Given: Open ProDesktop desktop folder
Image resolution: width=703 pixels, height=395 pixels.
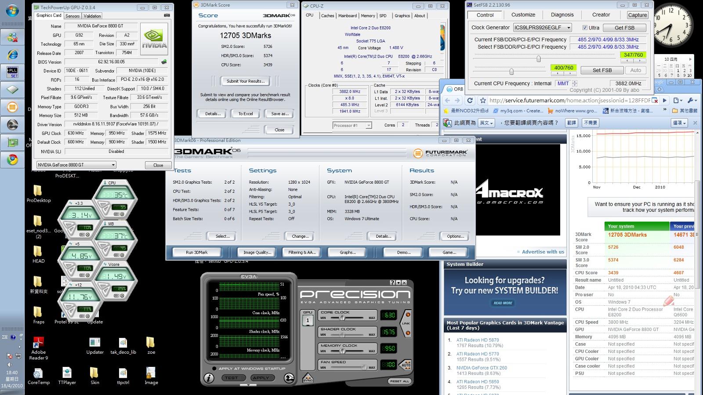Looking at the screenshot, I should pyautogui.click(x=38, y=194).
